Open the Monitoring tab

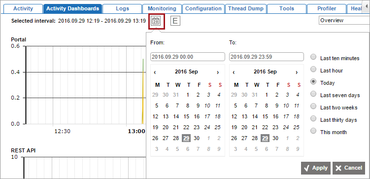(162, 9)
